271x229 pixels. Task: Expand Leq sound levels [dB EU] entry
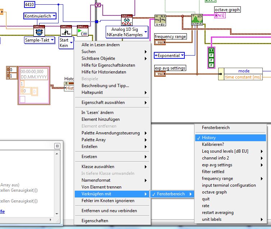click(230, 151)
